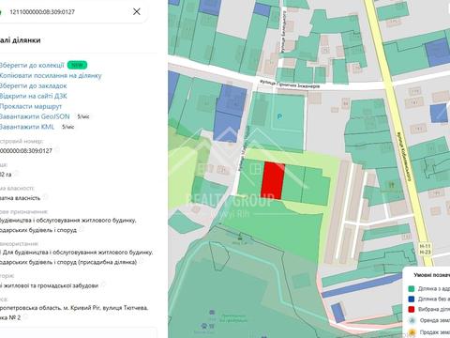This screenshot has height=338, width=450.
Task: Select the green parcel right of red one
Action: coord(293,182)
